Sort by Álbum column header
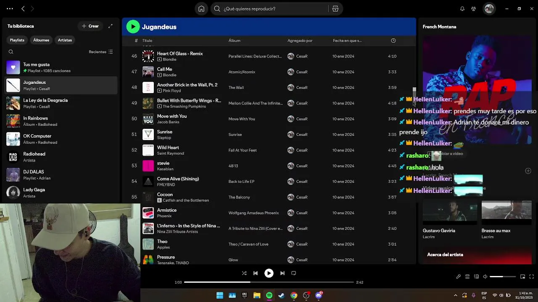This screenshot has height=302, width=538. pyautogui.click(x=234, y=41)
